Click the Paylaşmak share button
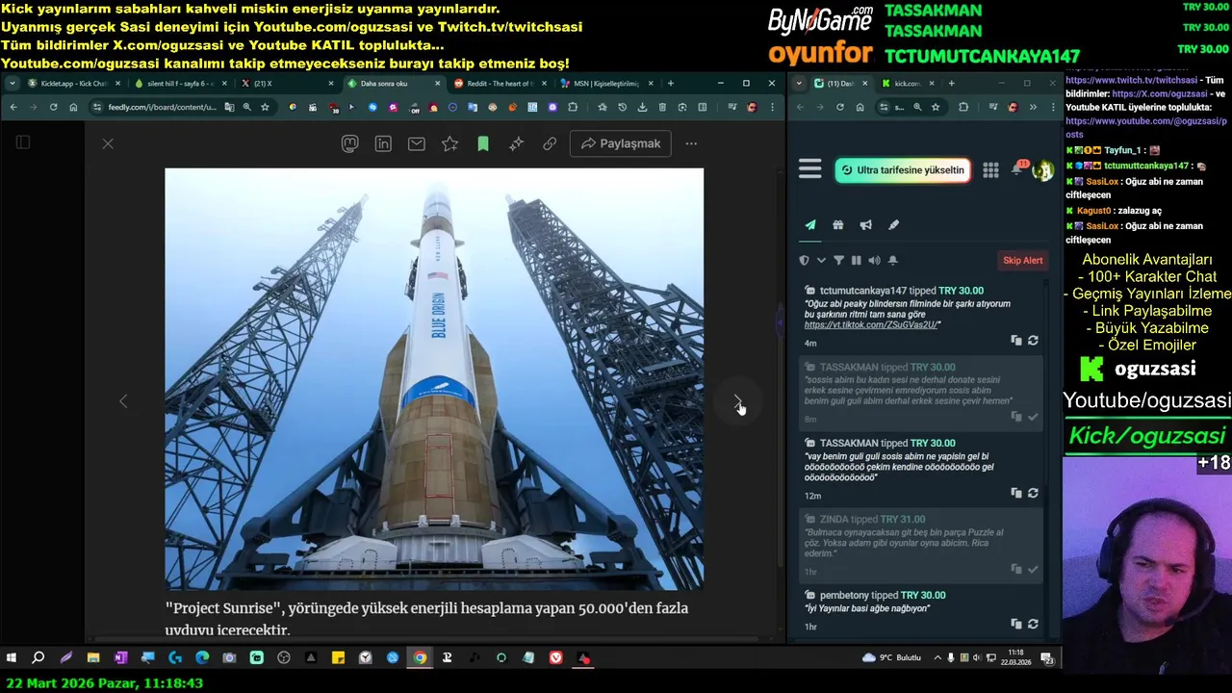The height and width of the screenshot is (693, 1232). 621,143
